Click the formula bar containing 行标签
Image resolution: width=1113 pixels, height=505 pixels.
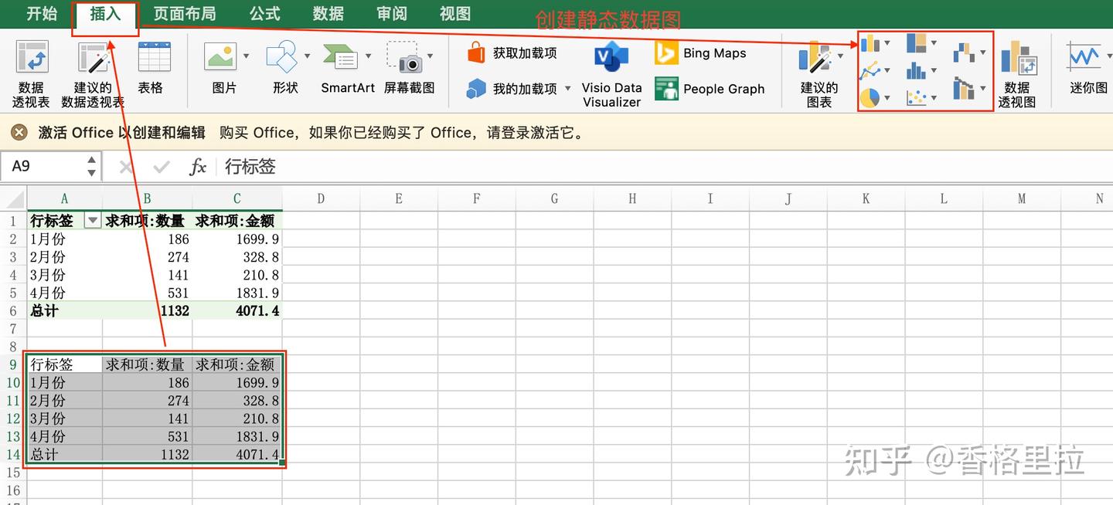[x=665, y=167]
